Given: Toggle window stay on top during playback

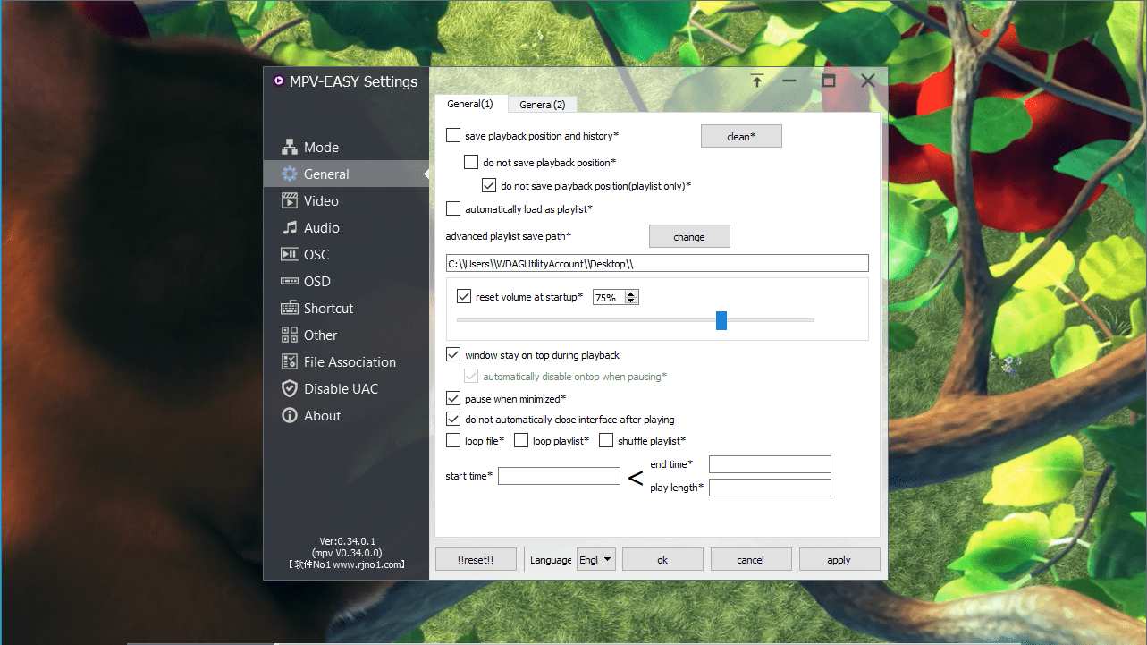Looking at the screenshot, I should point(453,355).
